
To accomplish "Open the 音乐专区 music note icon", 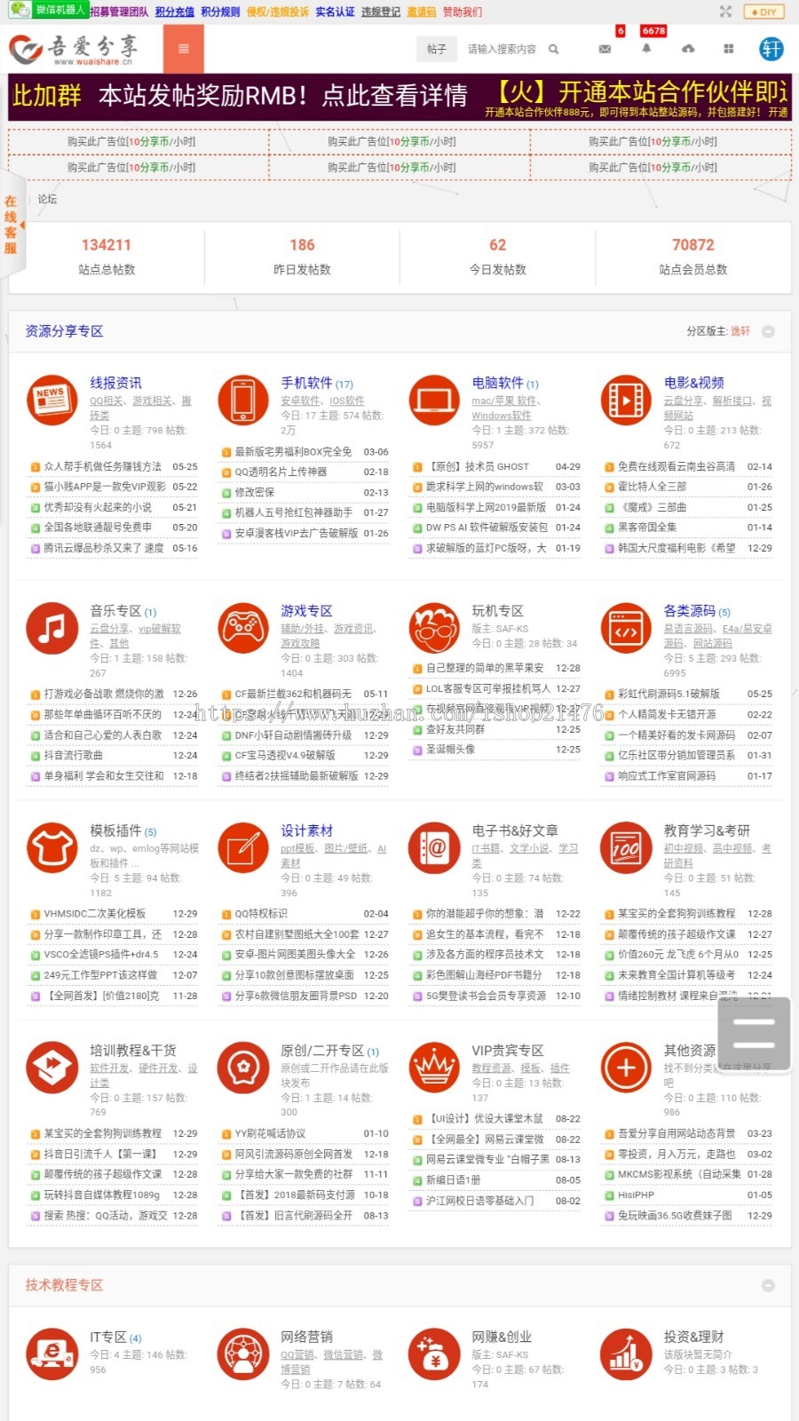I will coord(51,628).
